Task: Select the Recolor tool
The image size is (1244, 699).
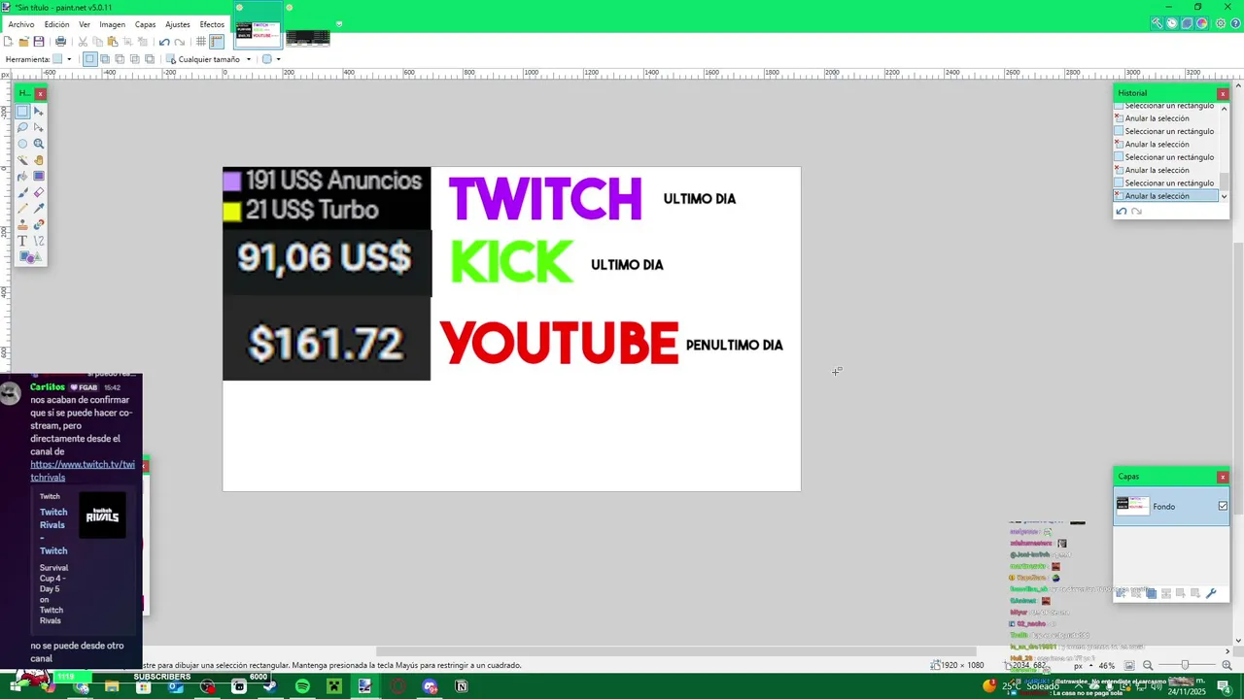Action: pyautogui.click(x=39, y=225)
